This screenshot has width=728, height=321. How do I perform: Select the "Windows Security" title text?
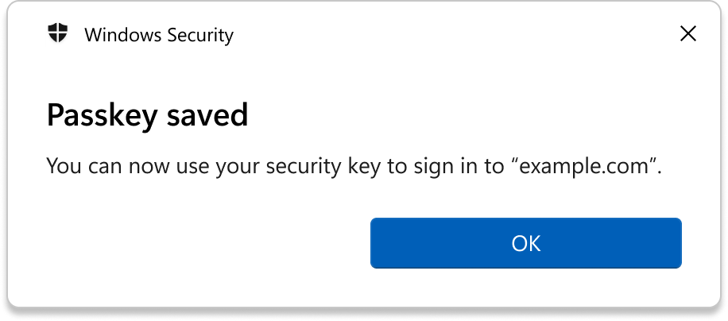point(159,35)
